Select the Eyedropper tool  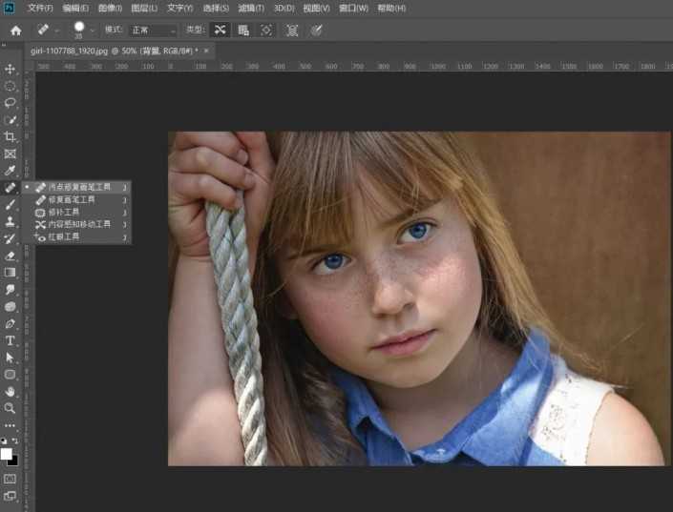(x=11, y=171)
